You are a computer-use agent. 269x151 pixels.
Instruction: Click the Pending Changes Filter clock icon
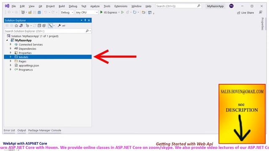coord(27,26)
